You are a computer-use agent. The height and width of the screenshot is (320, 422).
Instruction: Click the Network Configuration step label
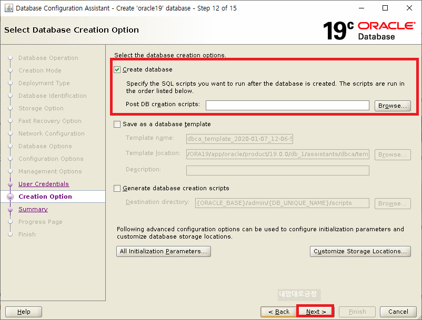[x=52, y=134]
